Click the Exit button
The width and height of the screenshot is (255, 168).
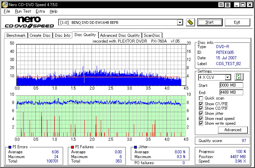237,22
